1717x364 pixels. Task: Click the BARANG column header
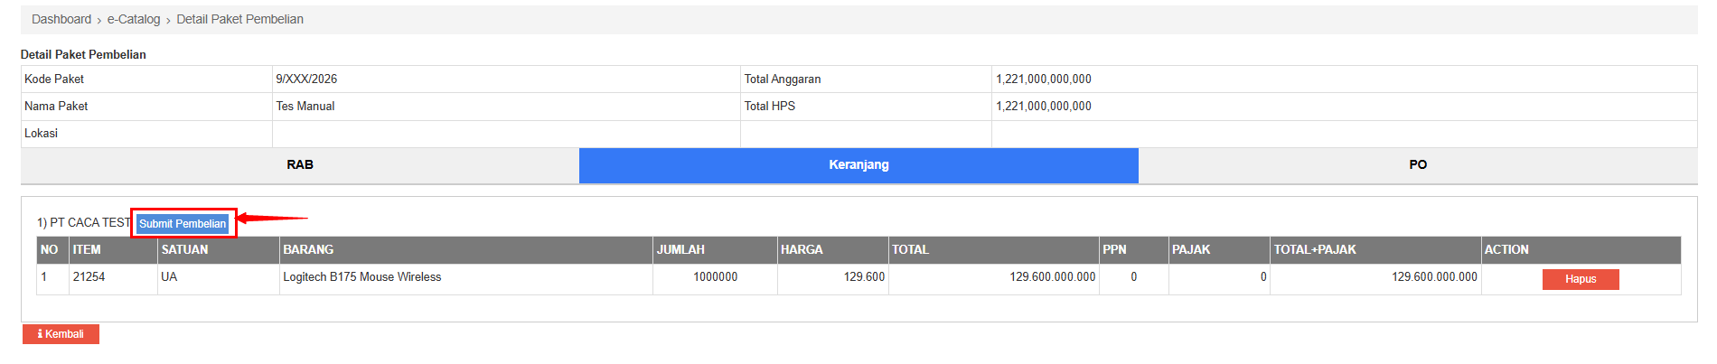(x=308, y=250)
